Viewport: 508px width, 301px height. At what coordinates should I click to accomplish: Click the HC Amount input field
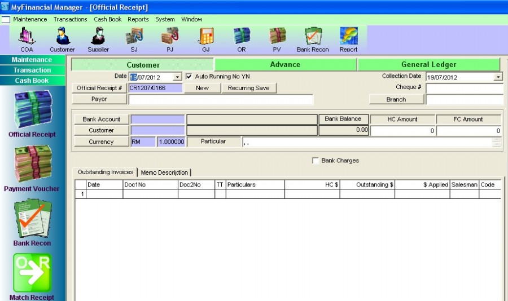tap(402, 131)
